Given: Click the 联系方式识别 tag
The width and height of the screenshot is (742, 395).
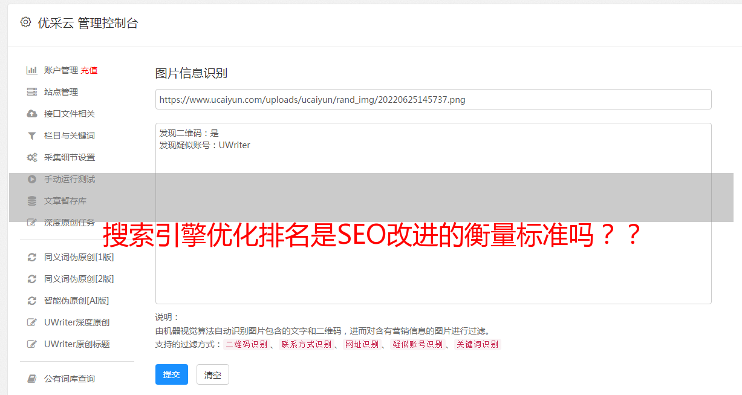Looking at the screenshot, I should tap(306, 344).
